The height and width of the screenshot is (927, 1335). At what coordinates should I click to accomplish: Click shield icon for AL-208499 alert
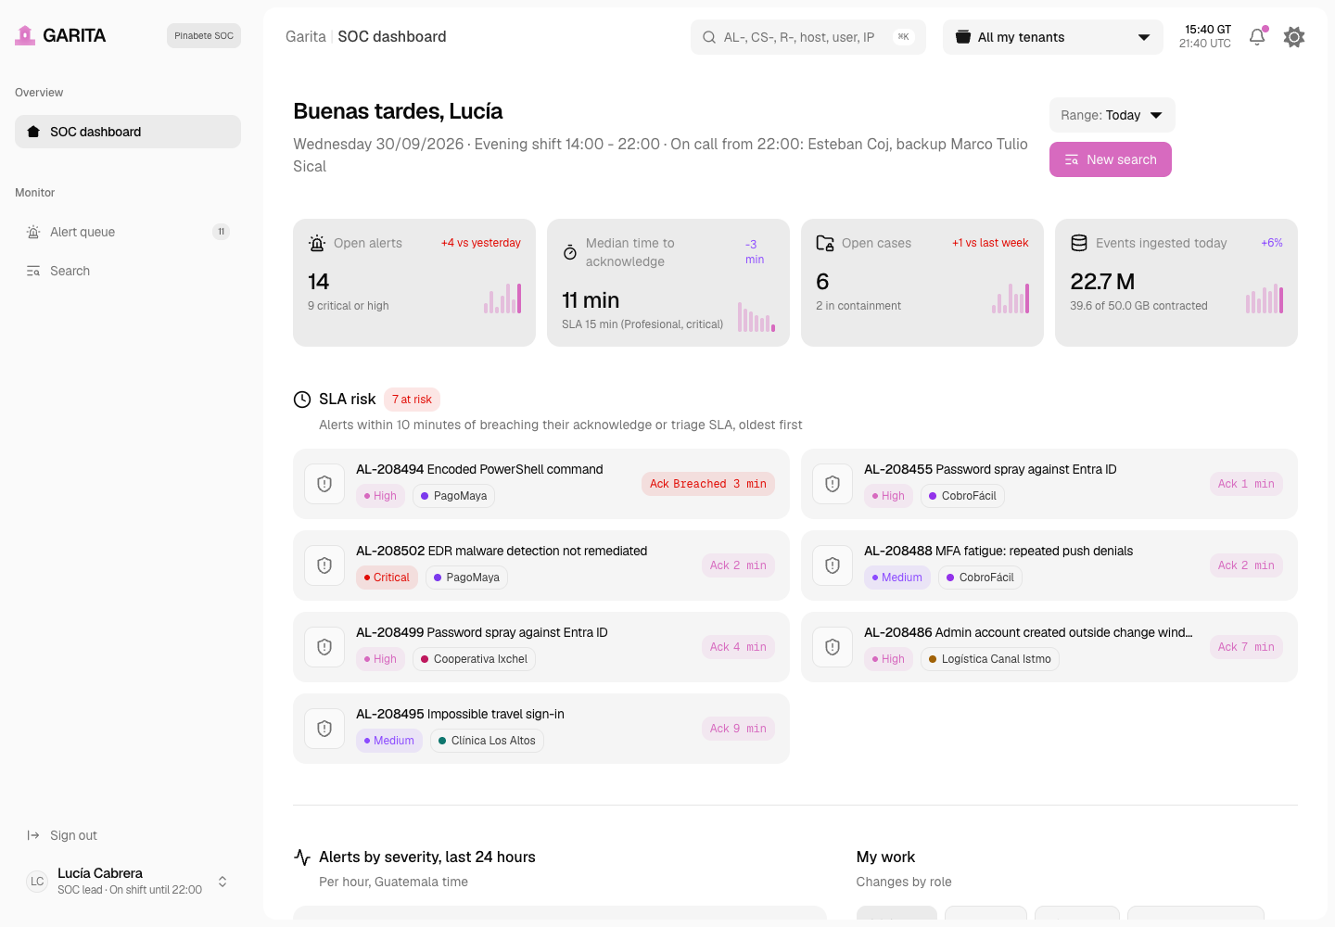click(324, 647)
